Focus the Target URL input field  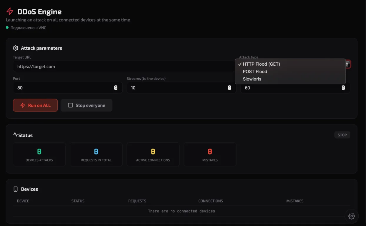click(x=124, y=67)
